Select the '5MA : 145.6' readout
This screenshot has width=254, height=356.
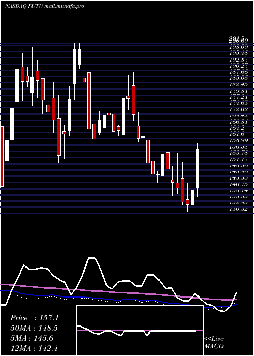(32, 338)
